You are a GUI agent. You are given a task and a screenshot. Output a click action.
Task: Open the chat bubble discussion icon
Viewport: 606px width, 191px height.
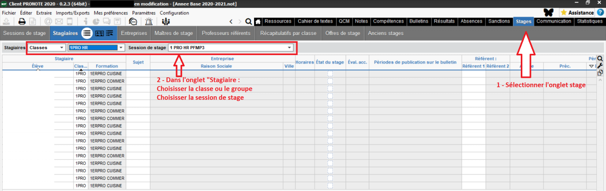coord(133,22)
